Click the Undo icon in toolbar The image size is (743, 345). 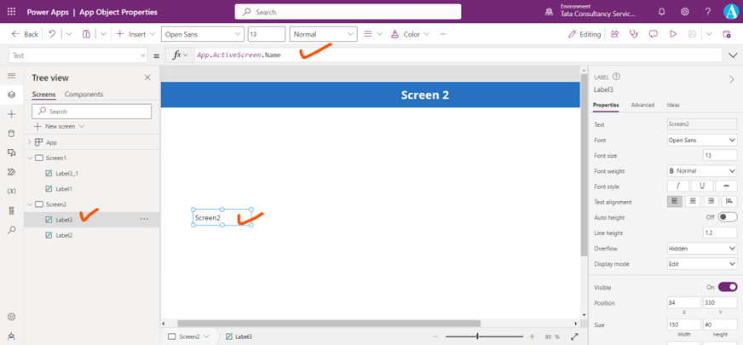53,34
